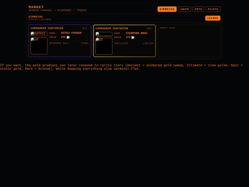Click diamond icon beside Steampunk Angel price

(133, 37)
